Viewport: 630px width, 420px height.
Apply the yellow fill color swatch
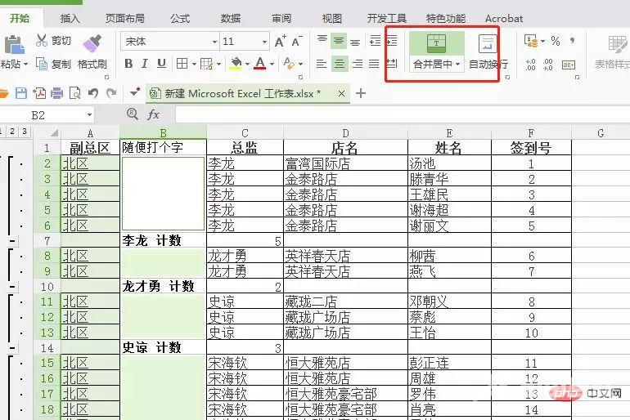236,64
